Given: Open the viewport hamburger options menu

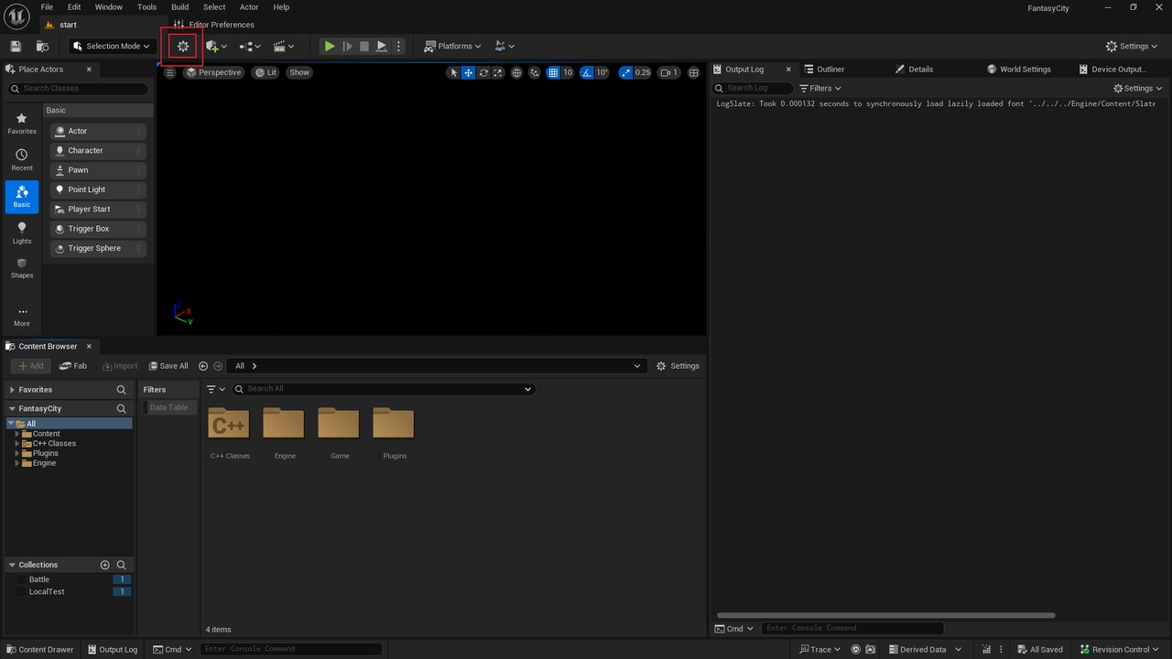Looking at the screenshot, I should point(169,72).
